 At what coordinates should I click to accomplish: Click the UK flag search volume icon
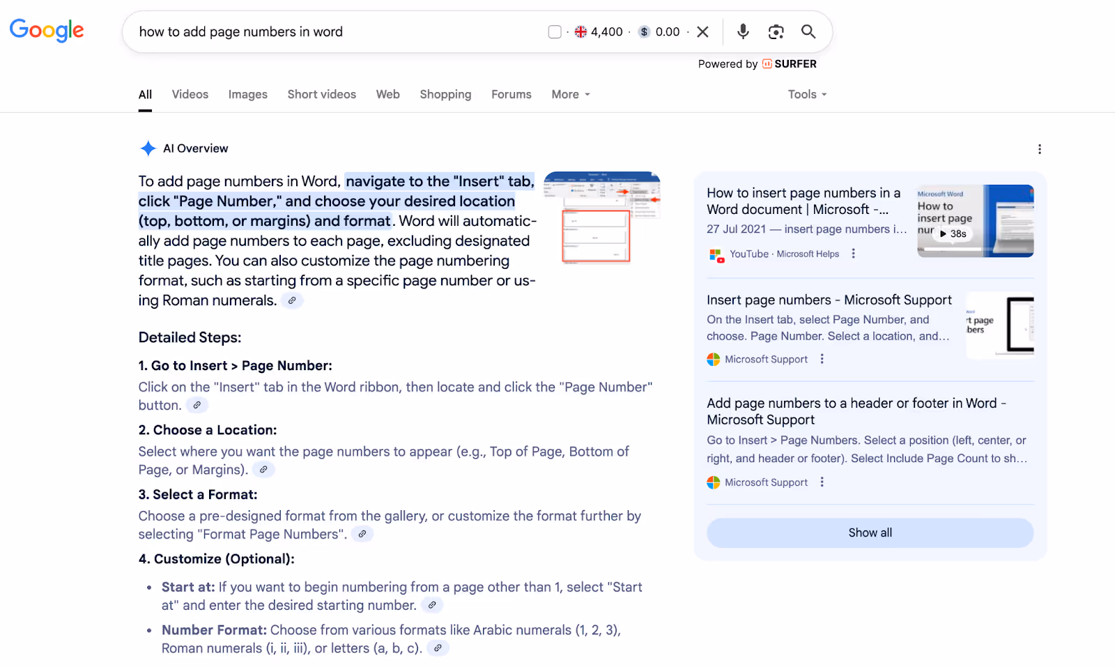(x=580, y=31)
